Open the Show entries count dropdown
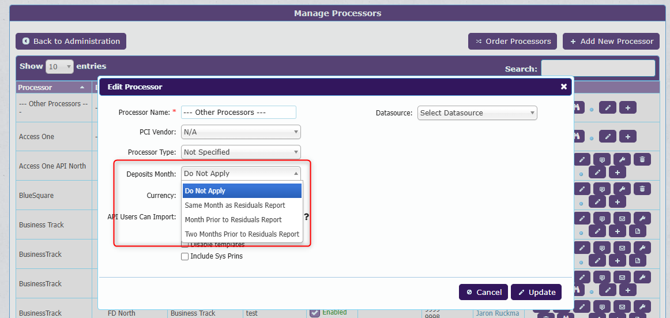The width and height of the screenshot is (670, 318). [59, 67]
